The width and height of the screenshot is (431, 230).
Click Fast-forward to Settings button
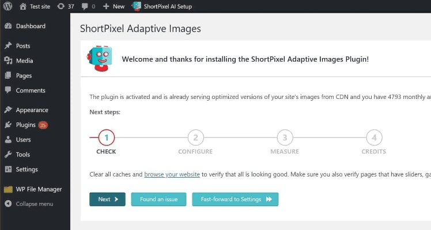[235, 200]
